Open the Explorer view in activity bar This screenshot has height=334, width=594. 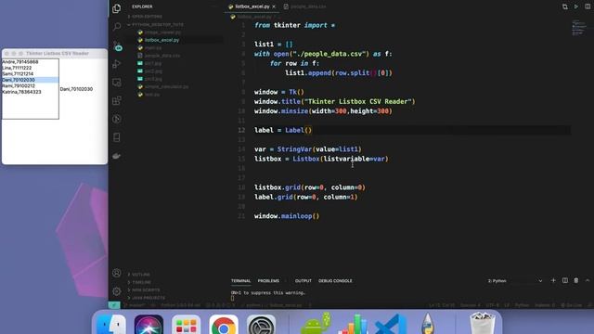(x=117, y=8)
